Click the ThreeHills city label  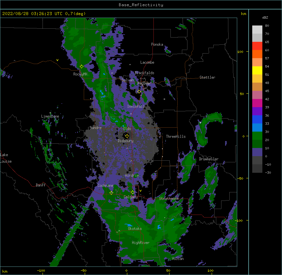coord(176,137)
